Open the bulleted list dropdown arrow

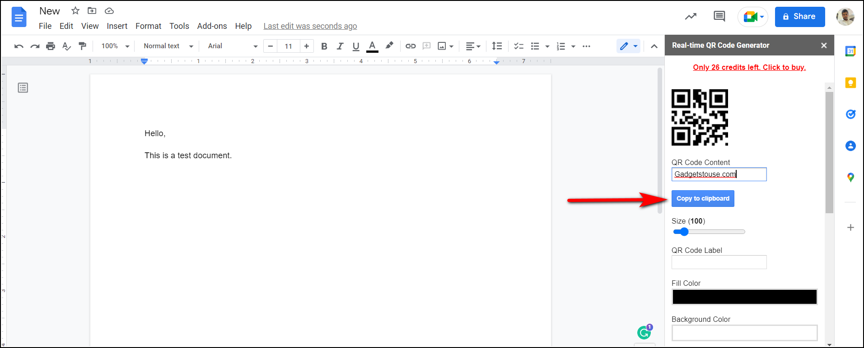tap(547, 46)
